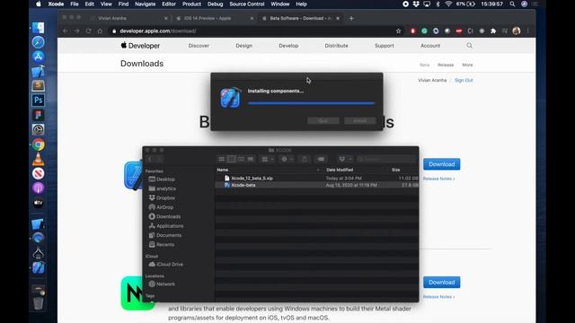Viewport: 575px width, 323px height.
Task: Select the Xcode-beta file row
Action: (317, 185)
